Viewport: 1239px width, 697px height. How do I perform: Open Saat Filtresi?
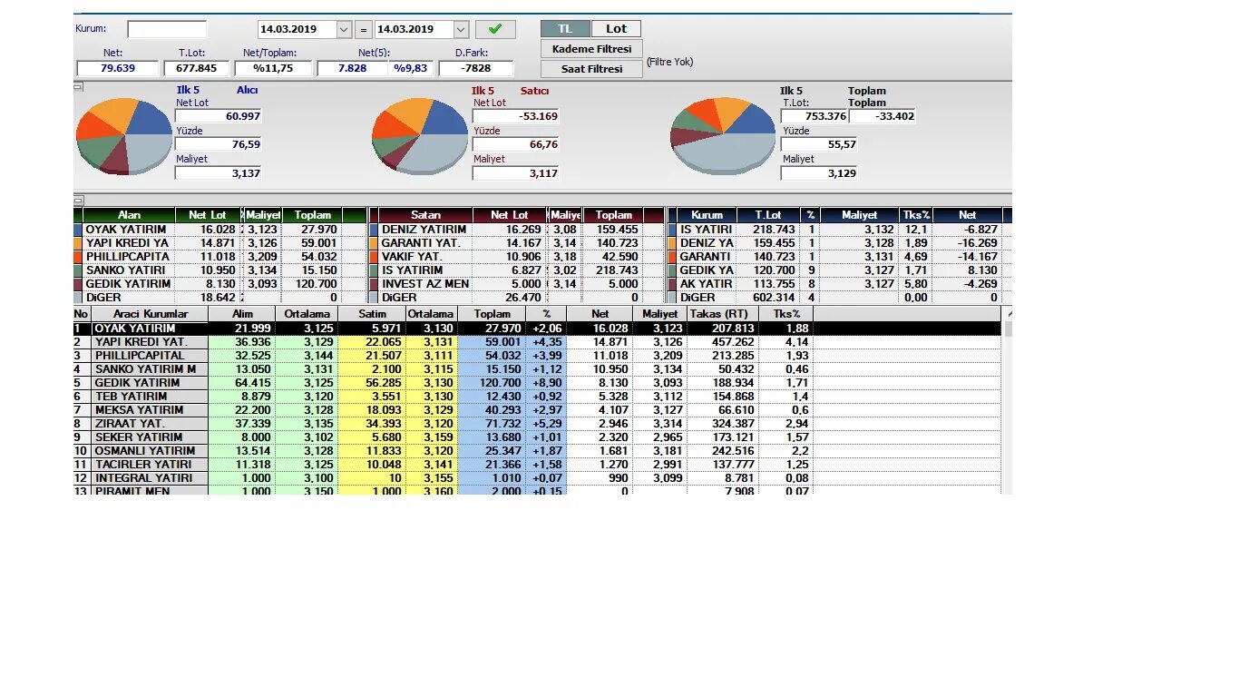coord(591,69)
